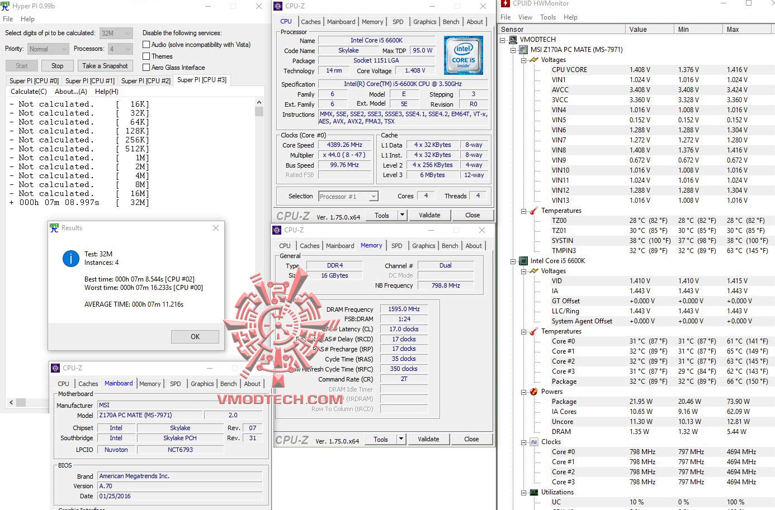Click the Temperatures icon under MSI Z170A
The height and width of the screenshot is (510, 775).
point(534,211)
